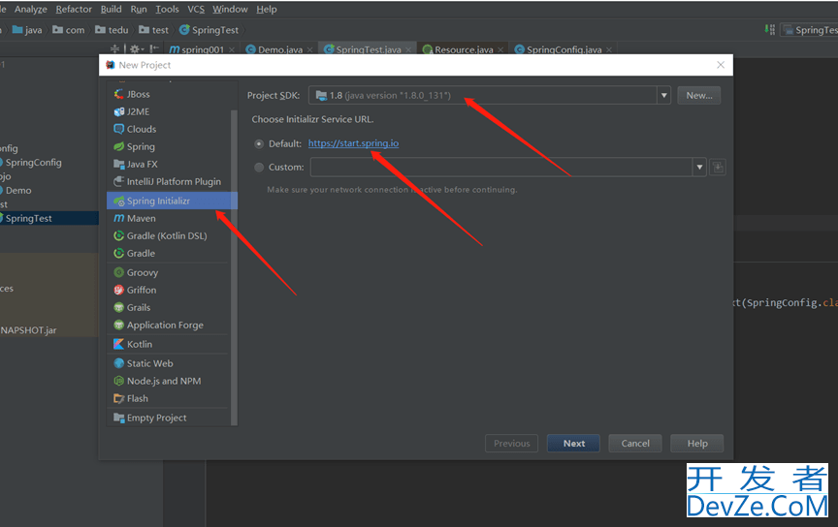Select the Default service URL radio button
The height and width of the screenshot is (527, 838).
pyautogui.click(x=259, y=143)
